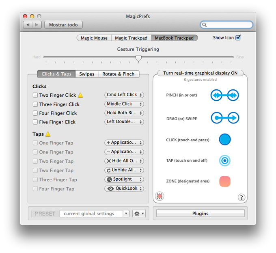Toggle the Show Icon checkbox
Screen dimensions: 276x253
[238, 37]
